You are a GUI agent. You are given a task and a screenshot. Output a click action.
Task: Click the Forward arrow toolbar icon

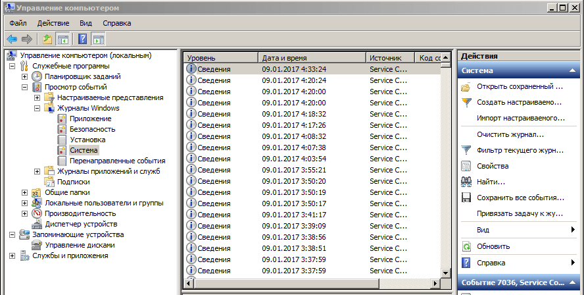coord(27,39)
